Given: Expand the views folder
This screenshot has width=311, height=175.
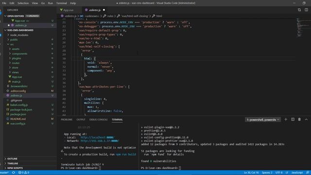Looking at the screenshot, I should click(x=15, y=72).
